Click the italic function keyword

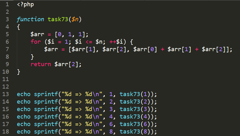(30, 19)
